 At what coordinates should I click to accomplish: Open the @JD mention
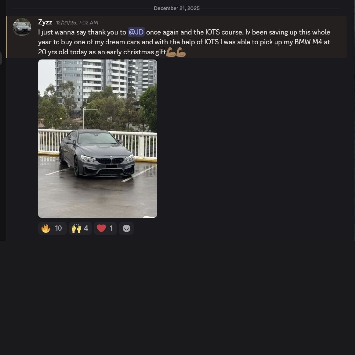(136, 32)
